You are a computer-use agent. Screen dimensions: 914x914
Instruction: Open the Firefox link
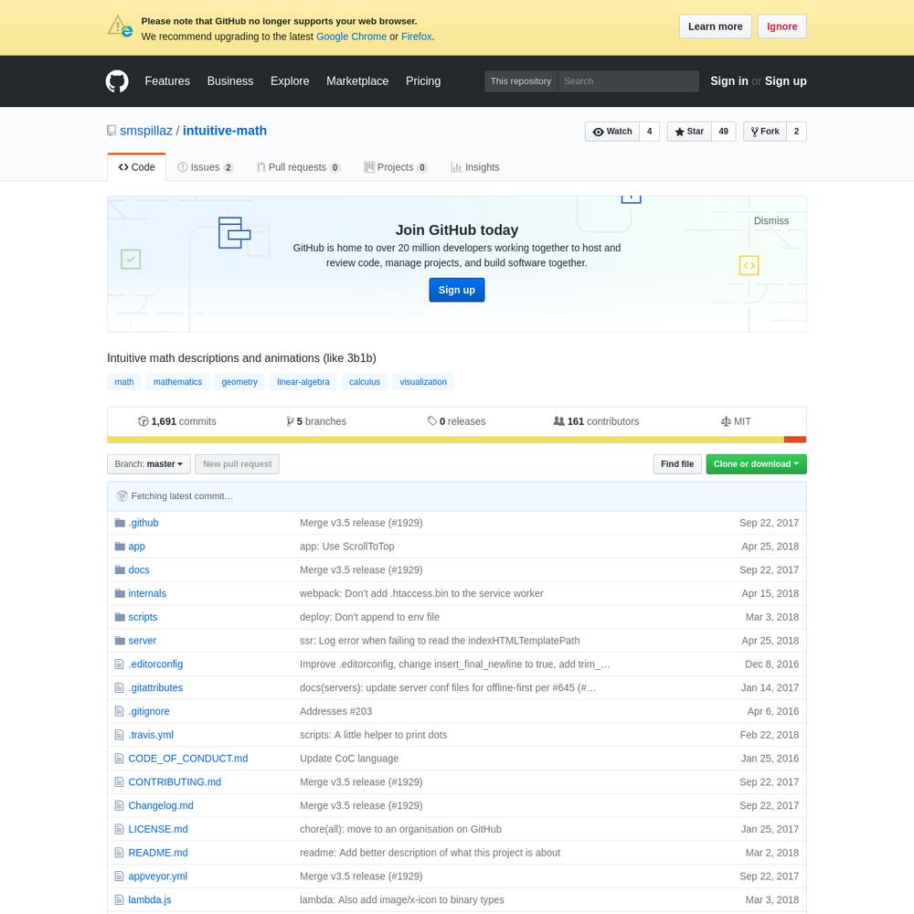417,37
